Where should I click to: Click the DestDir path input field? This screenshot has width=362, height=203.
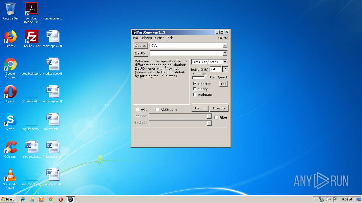click(x=186, y=53)
